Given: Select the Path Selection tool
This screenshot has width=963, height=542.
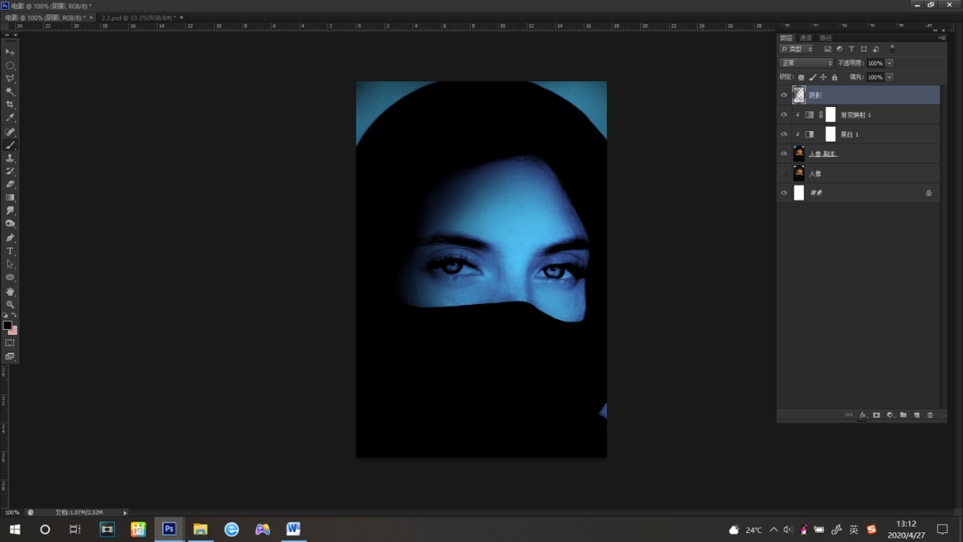Looking at the screenshot, I should (x=10, y=264).
